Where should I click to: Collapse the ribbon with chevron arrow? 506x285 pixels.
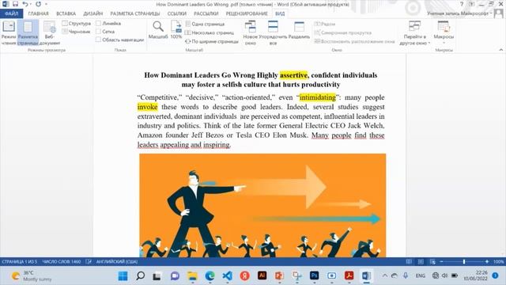coord(500,50)
